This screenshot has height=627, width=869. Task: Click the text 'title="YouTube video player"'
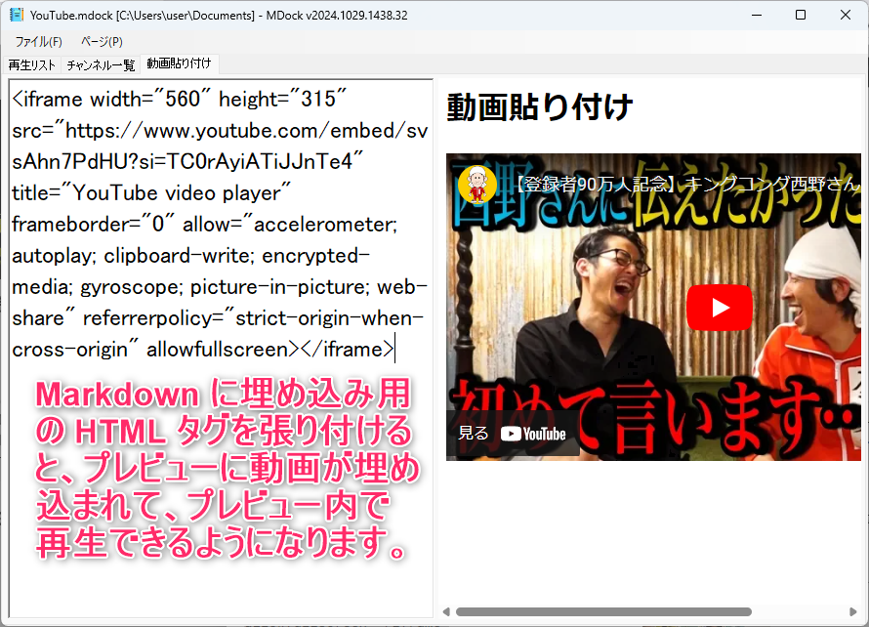pyautogui.click(x=150, y=193)
